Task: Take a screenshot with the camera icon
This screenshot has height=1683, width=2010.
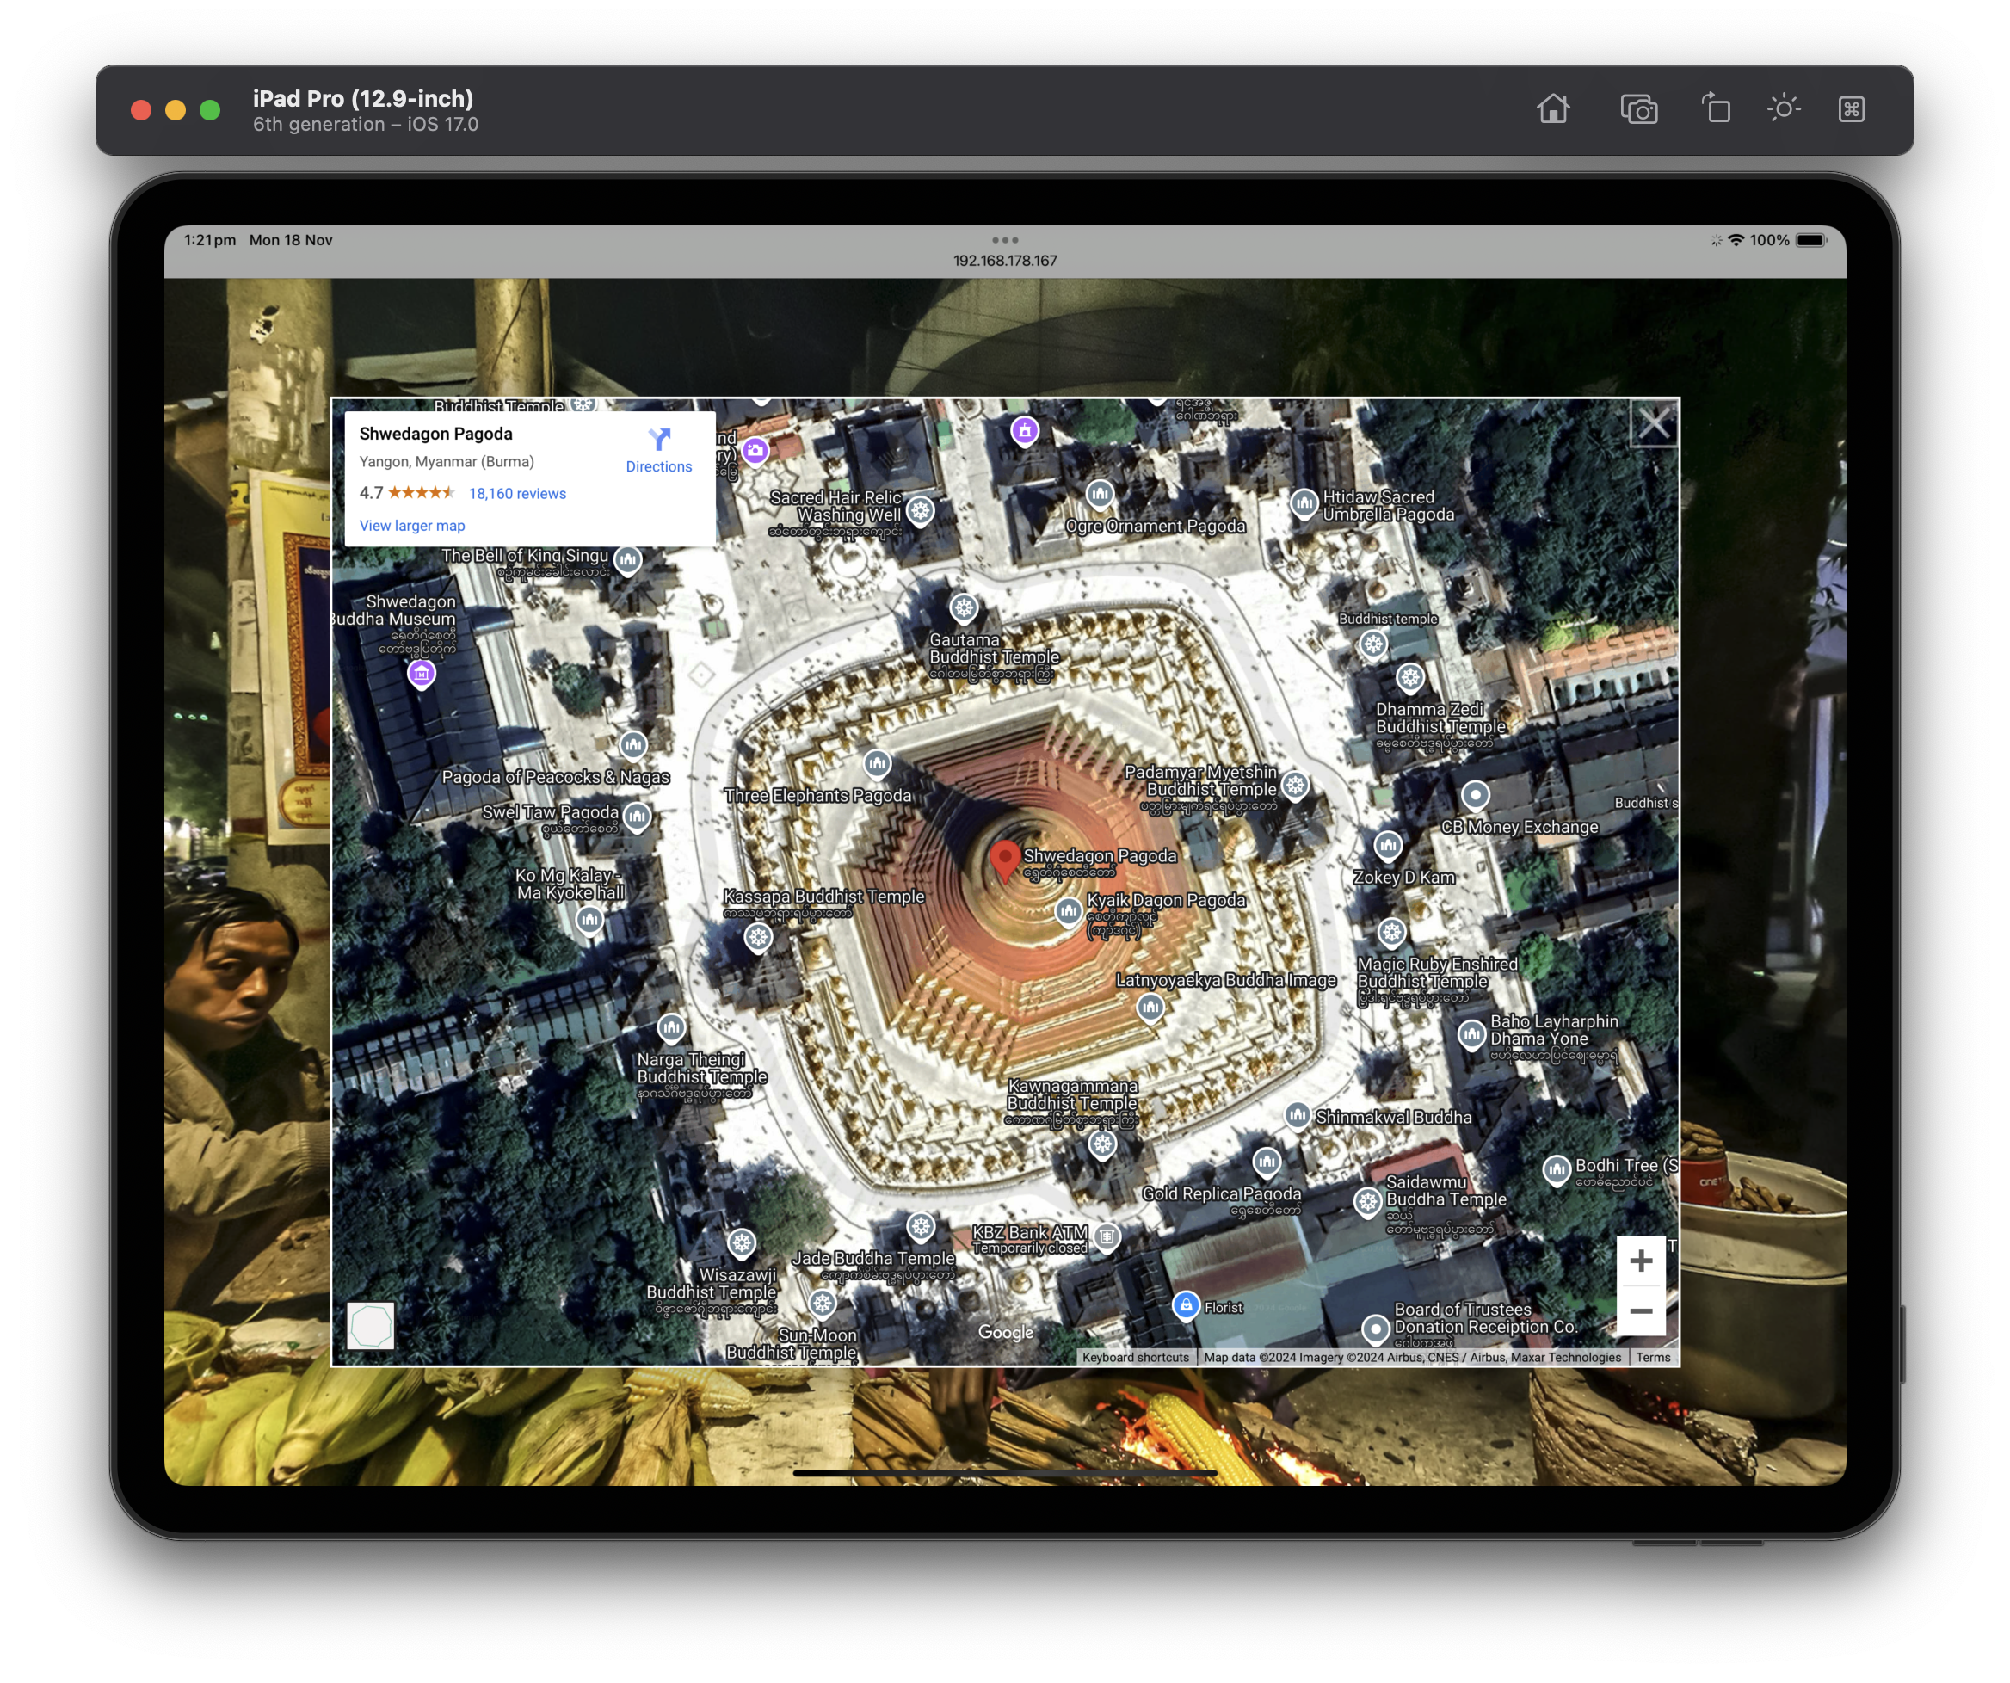Action: 1638,109
